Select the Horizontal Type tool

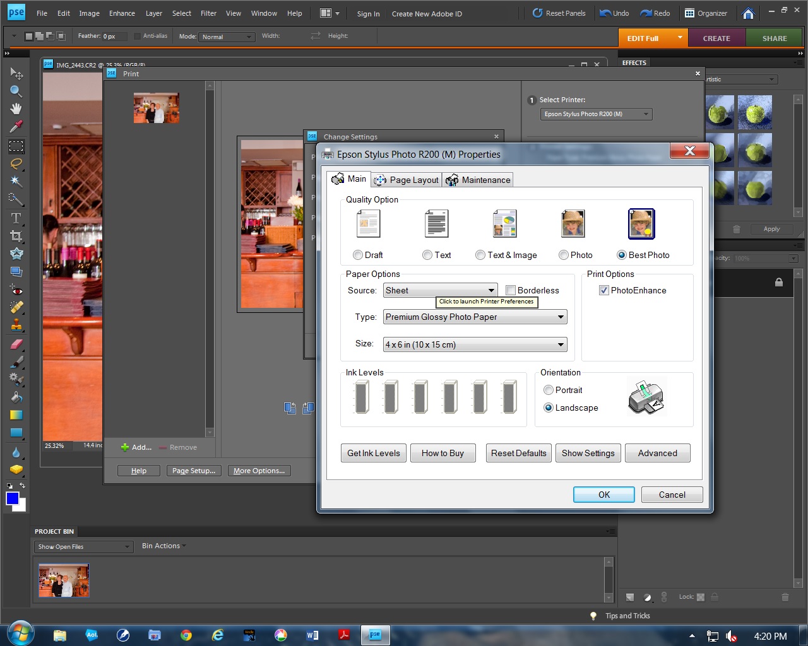tap(16, 218)
